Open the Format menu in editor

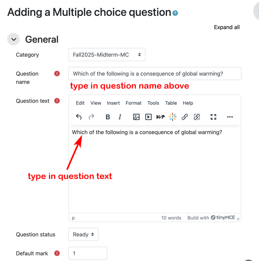[x=133, y=103]
